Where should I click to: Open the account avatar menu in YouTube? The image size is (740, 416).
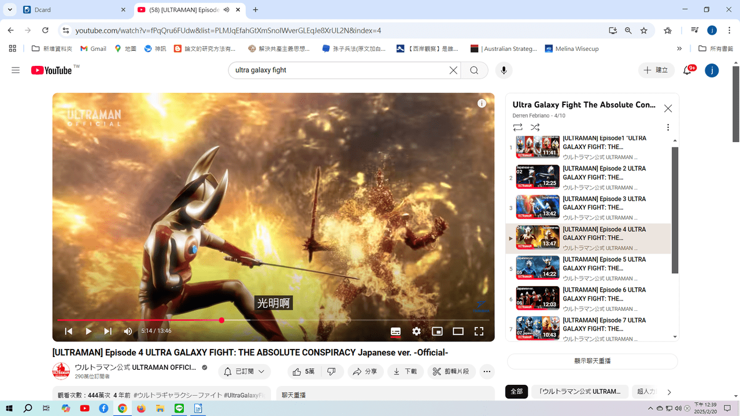coord(712,70)
